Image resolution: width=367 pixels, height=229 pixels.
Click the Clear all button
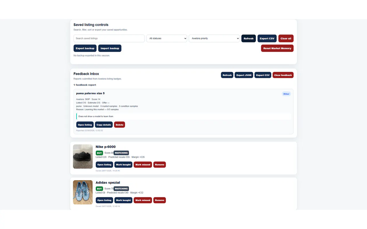tap(286, 38)
